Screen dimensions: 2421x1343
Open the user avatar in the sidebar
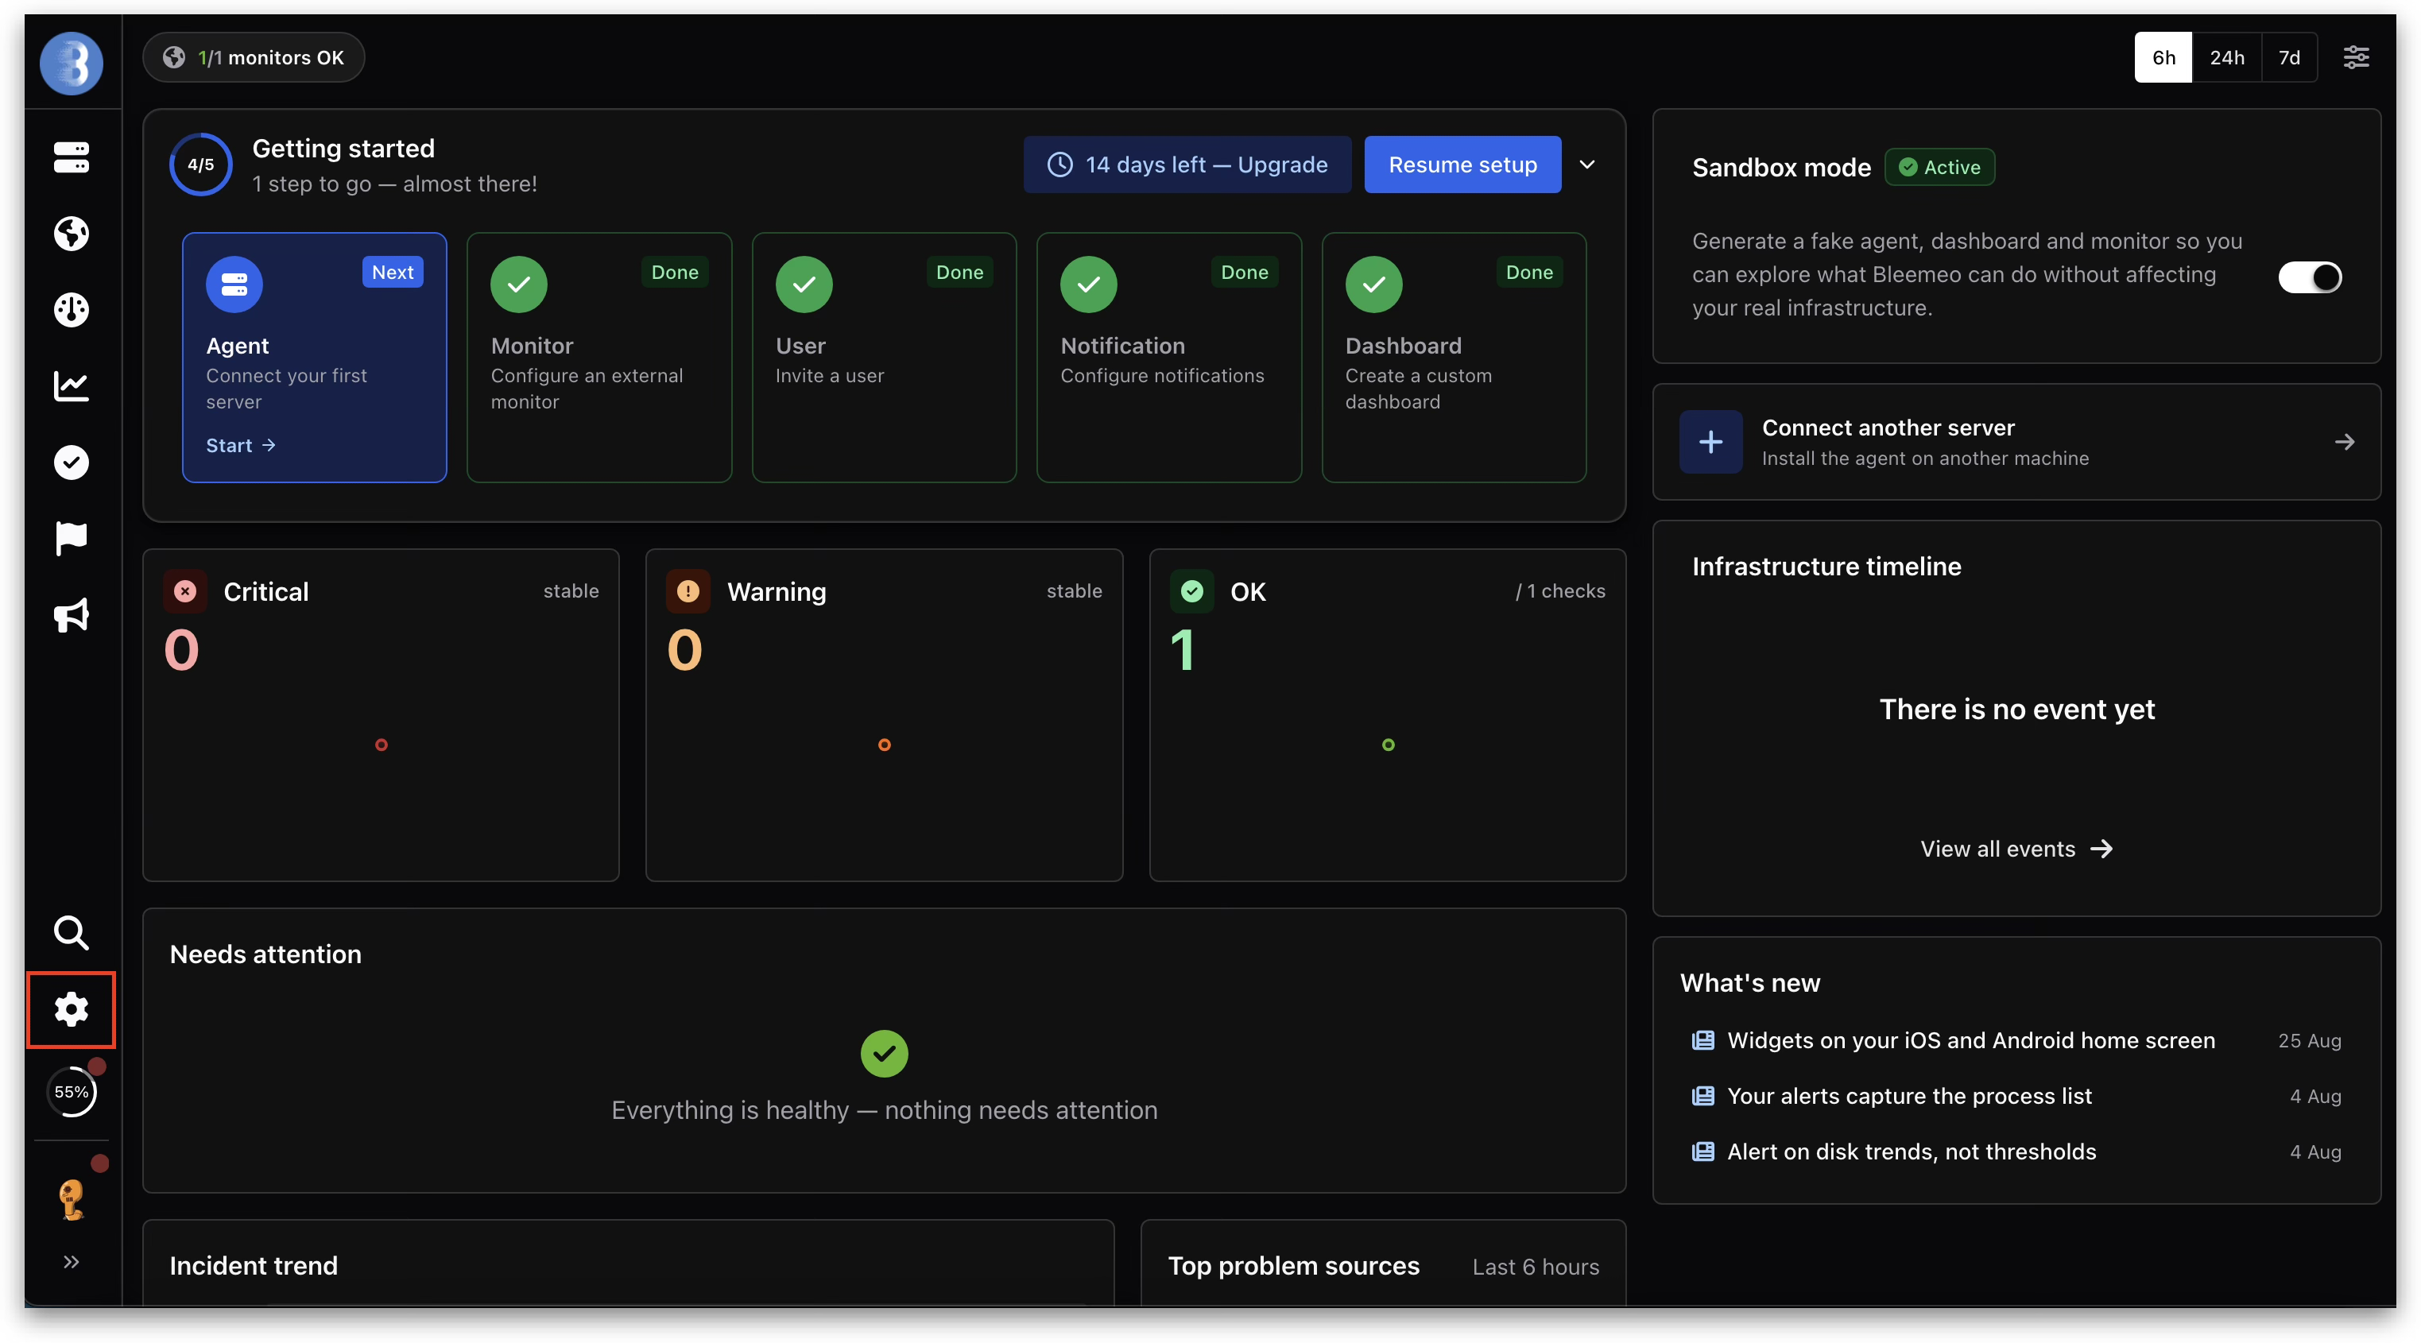click(72, 1199)
